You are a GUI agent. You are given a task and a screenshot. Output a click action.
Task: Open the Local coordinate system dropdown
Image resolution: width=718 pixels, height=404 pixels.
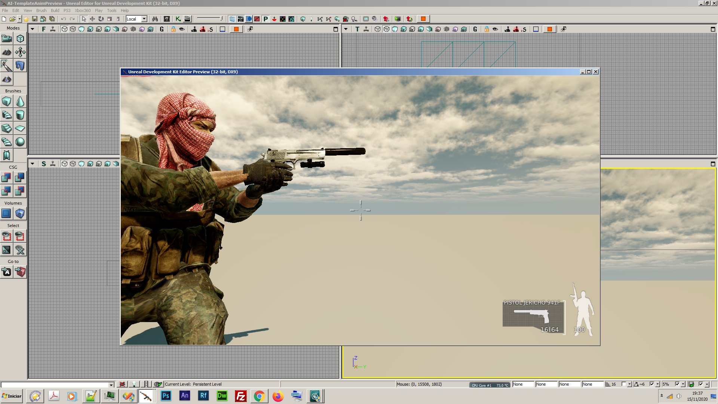point(144,19)
